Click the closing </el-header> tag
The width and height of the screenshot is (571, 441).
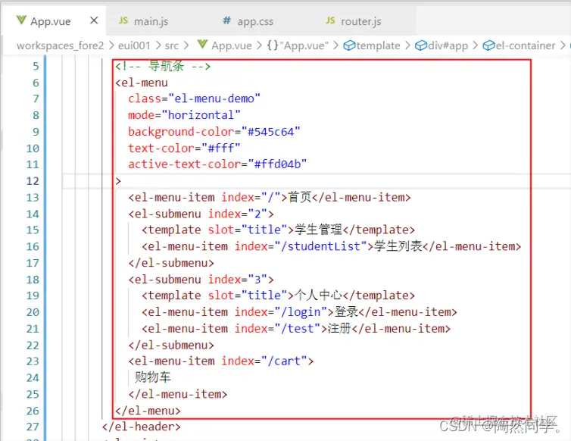point(142,427)
